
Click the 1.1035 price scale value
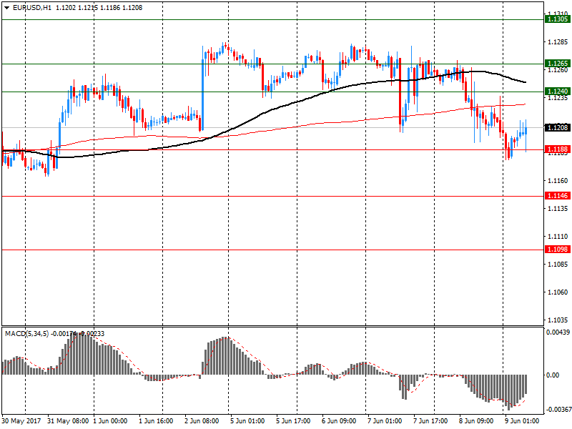pyautogui.click(x=558, y=320)
